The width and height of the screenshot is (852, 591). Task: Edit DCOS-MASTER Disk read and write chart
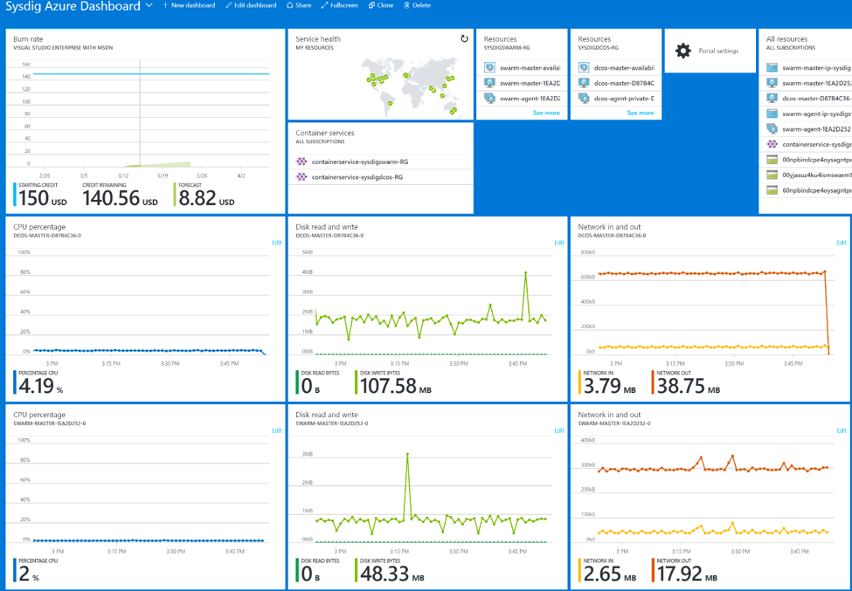point(559,243)
